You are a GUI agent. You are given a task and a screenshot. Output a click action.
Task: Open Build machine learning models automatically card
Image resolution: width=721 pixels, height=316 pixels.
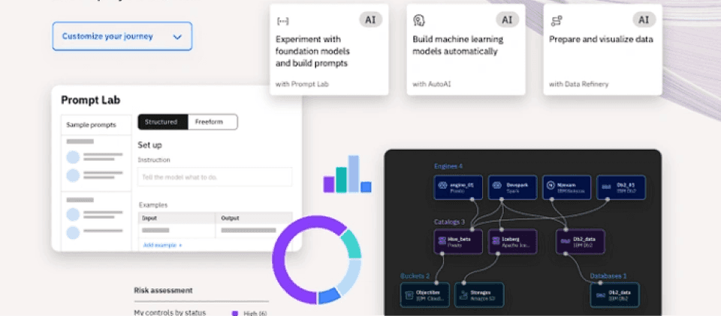[466, 49]
